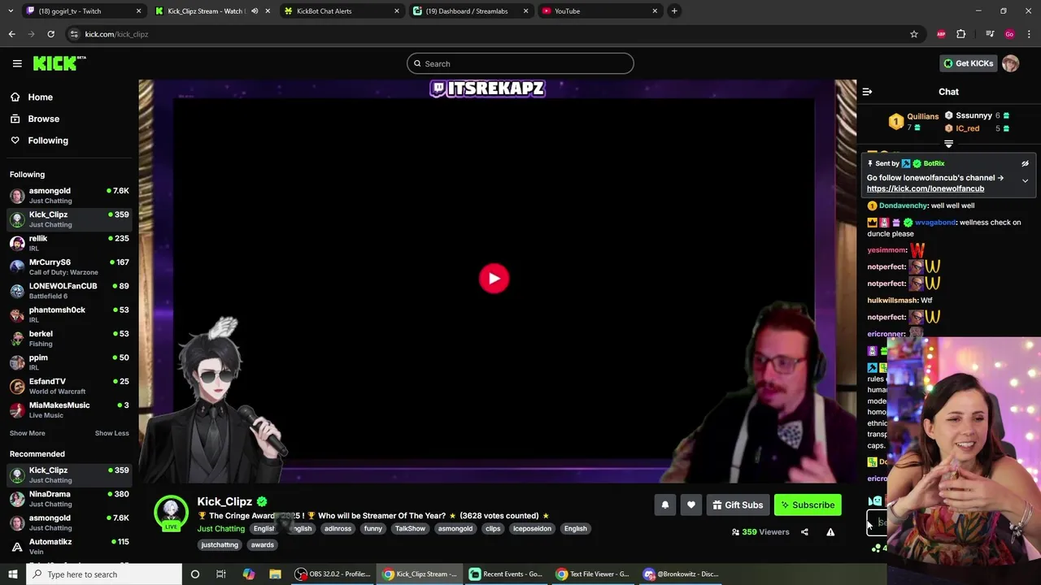Viewport: 1041px width, 585px height.
Task: Click the awards tag
Action: pos(263,545)
